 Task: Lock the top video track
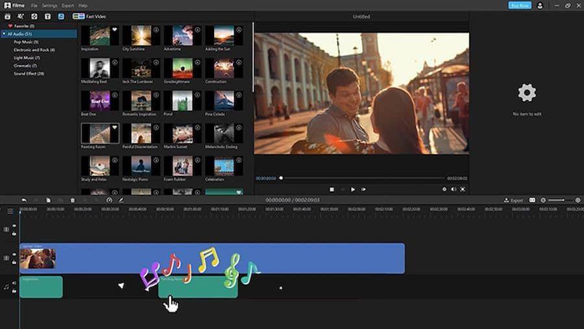[14, 234]
